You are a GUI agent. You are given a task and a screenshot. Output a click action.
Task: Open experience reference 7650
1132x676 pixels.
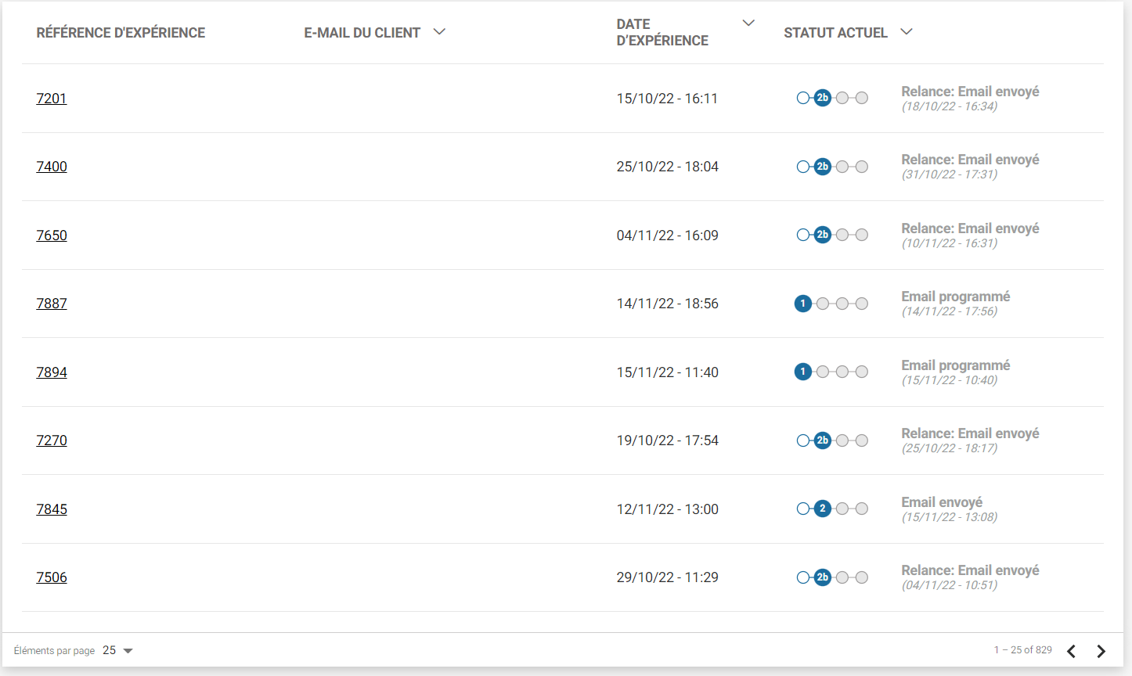coord(52,236)
